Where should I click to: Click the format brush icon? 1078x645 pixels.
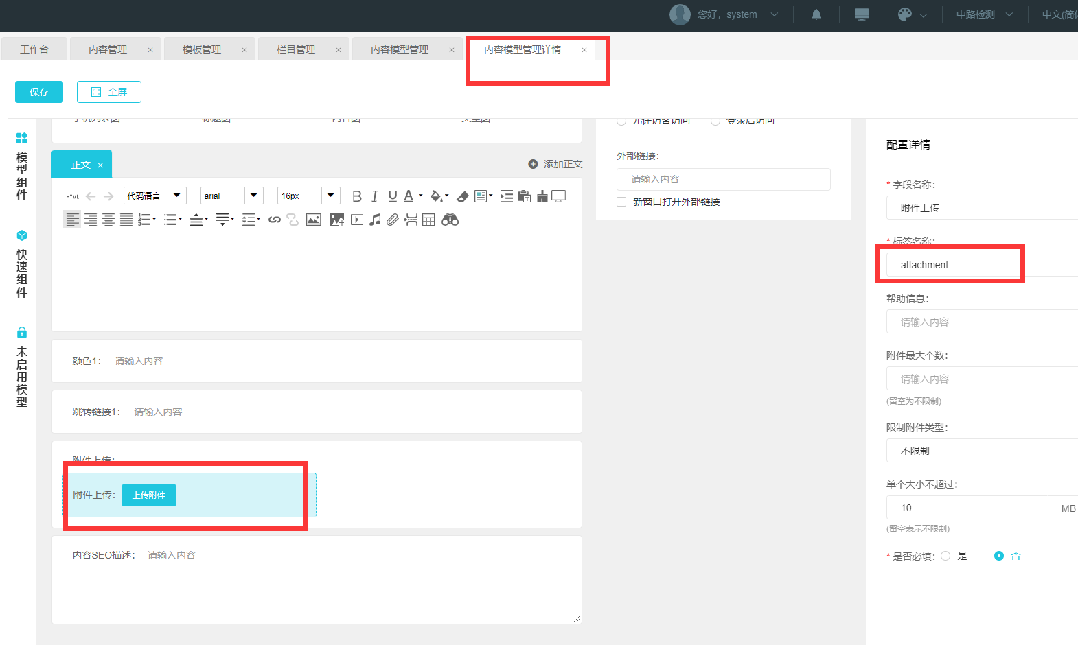coord(542,196)
